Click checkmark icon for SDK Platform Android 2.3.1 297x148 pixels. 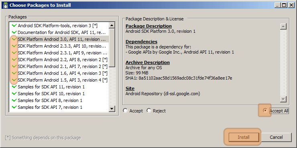(x=14, y=53)
